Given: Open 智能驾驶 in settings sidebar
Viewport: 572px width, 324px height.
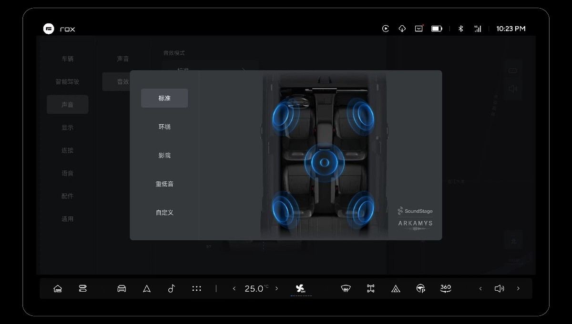Looking at the screenshot, I should [67, 82].
